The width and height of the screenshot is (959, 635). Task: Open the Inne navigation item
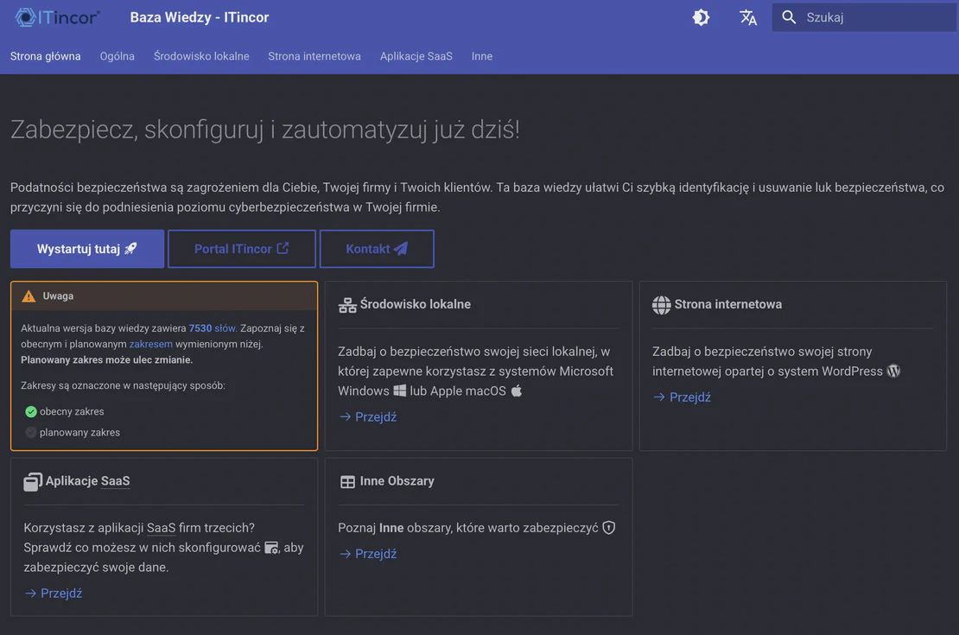click(481, 55)
